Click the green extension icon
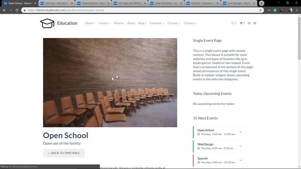The height and width of the screenshot is (169, 301). (x=275, y=10)
